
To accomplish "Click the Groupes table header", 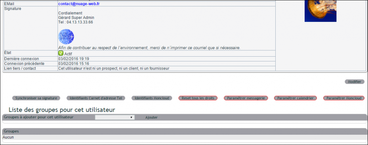I will [x=184, y=131].
